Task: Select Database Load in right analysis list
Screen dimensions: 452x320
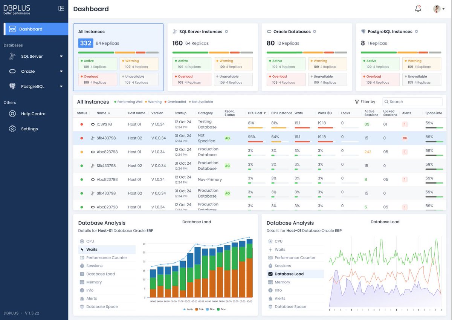Action: 295,274
